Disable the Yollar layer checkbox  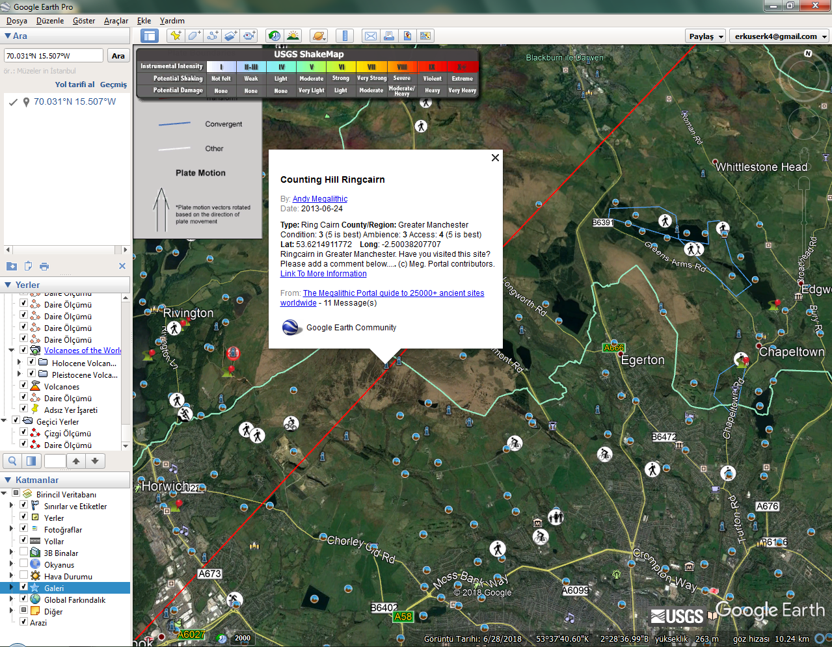click(x=23, y=541)
